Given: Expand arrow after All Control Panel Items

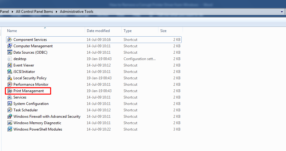Looking at the screenshot, I should click(57, 12).
